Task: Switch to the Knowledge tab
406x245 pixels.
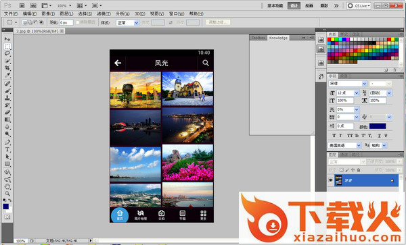Action: pyautogui.click(x=278, y=38)
